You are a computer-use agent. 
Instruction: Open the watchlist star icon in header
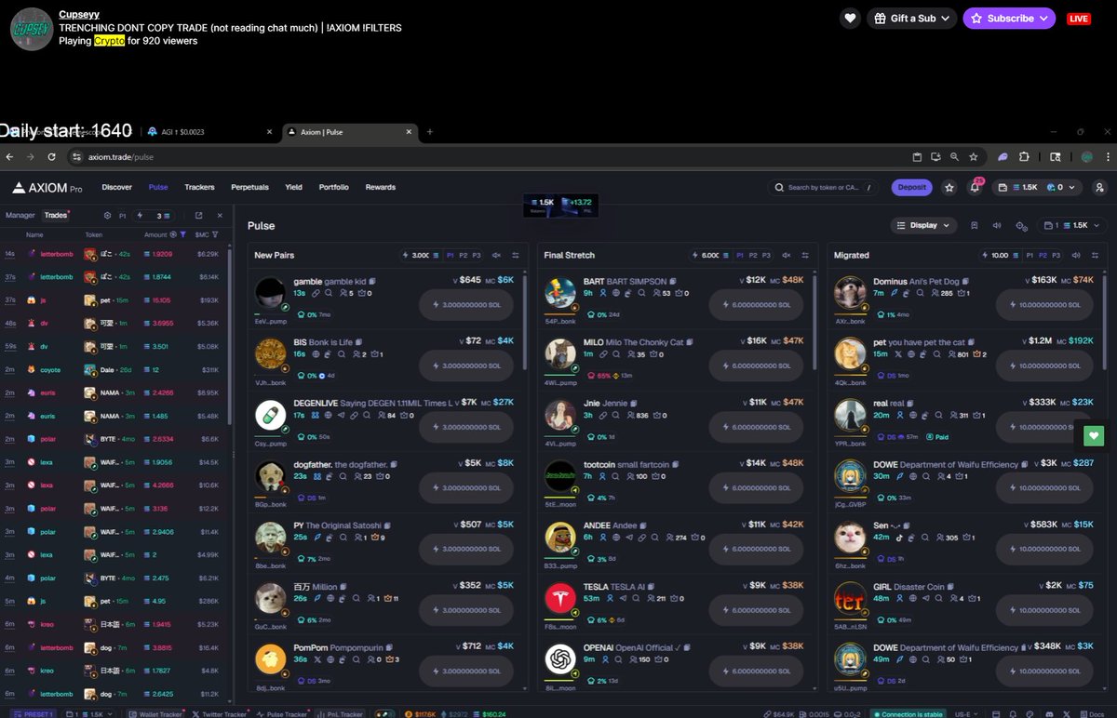[949, 187]
